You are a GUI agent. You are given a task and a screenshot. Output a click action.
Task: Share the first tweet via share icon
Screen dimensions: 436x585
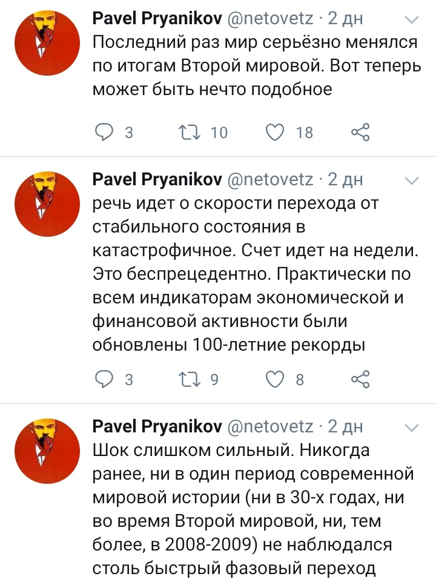click(x=360, y=132)
